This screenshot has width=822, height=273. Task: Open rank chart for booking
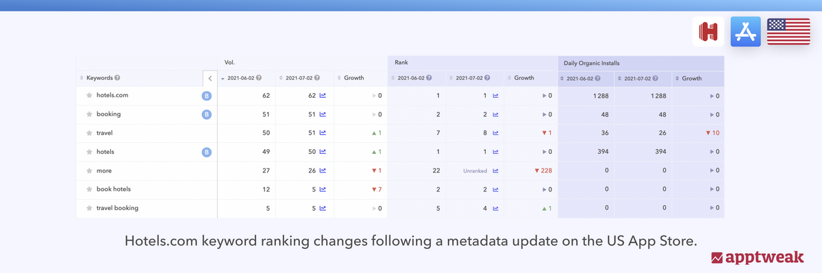pos(495,114)
